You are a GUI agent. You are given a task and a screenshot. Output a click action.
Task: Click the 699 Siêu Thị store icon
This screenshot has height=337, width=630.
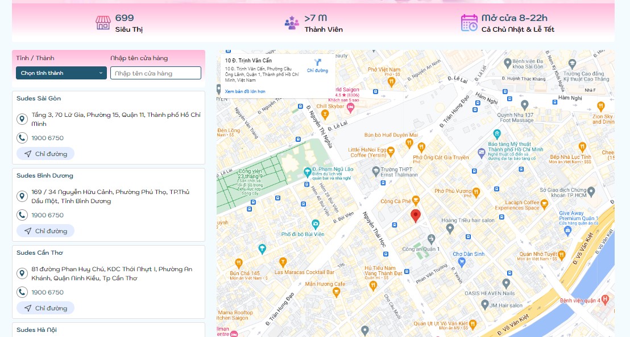pyautogui.click(x=103, y=23)
